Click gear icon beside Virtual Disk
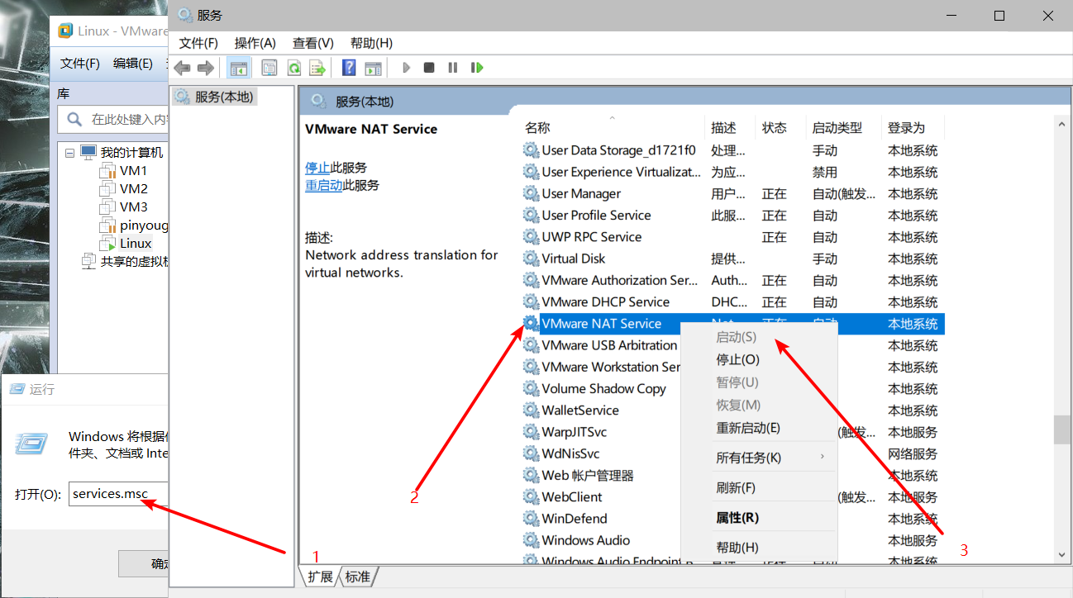The height and width of the screenshot is (598, 1073). click(531, 259)
